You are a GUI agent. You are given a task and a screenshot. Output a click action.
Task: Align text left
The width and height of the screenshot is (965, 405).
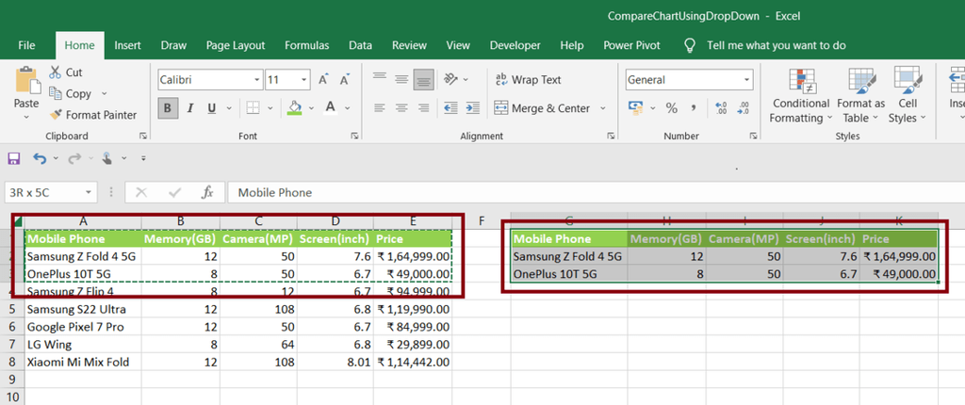[380, 108]
